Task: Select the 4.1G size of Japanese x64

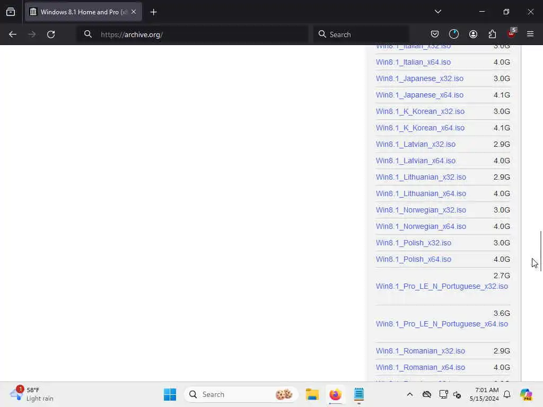Action: [502, 95]
